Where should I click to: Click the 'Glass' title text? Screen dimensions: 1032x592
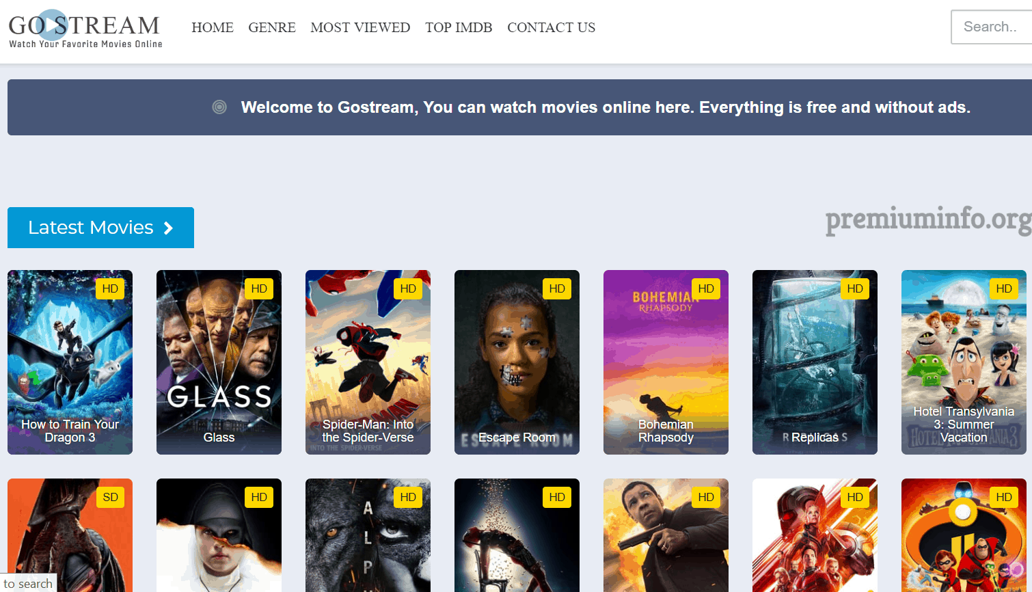coord(219,438)
